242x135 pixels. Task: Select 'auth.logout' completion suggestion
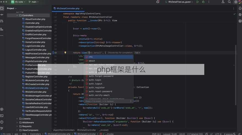pyautogui.click(x=109, y=84)
